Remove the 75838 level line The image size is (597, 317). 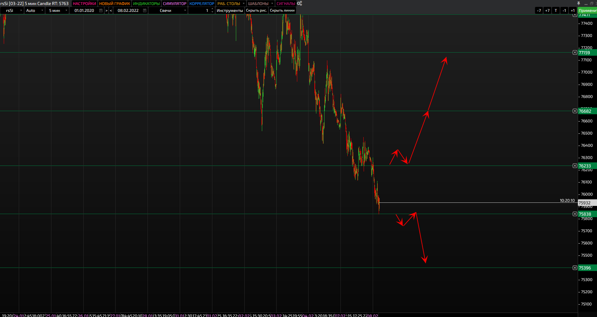click(575, 214)
